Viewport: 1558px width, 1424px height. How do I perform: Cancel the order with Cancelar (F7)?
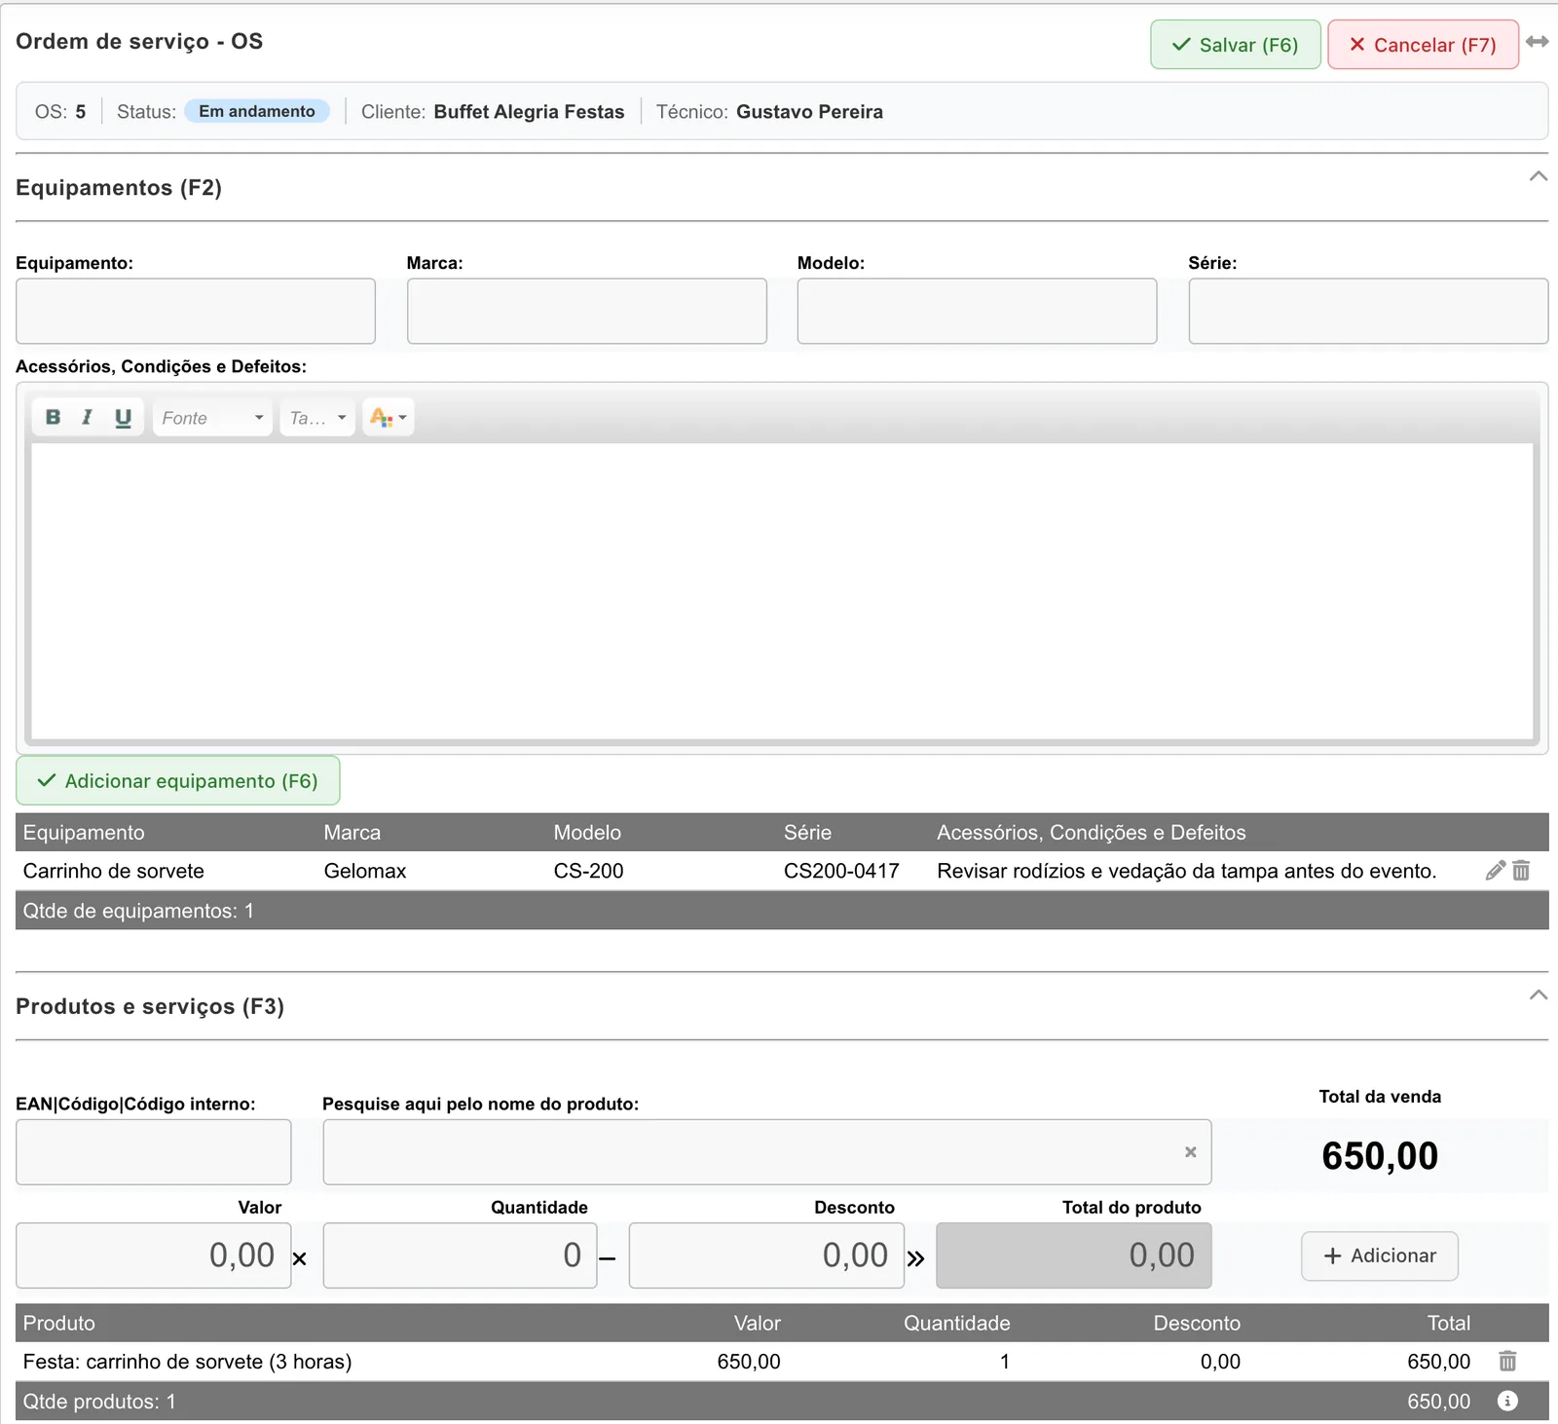1423,45
